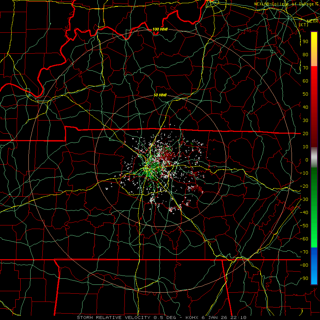Select the -10 label on the velocity scale
The image size is (320, 320).
(x=304, y=173)
